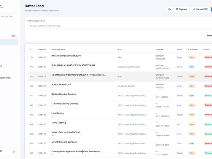Open lead D'Yummy Catering (Kantor)
212x159 pixels.
65,104
